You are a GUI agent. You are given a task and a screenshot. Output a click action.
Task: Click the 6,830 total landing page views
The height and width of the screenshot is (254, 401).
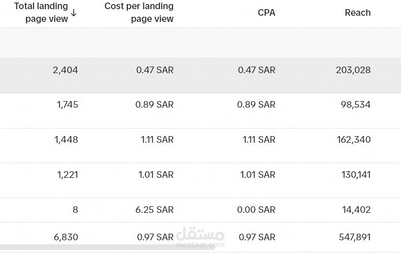pyautogui.click(x=65, y=237)
